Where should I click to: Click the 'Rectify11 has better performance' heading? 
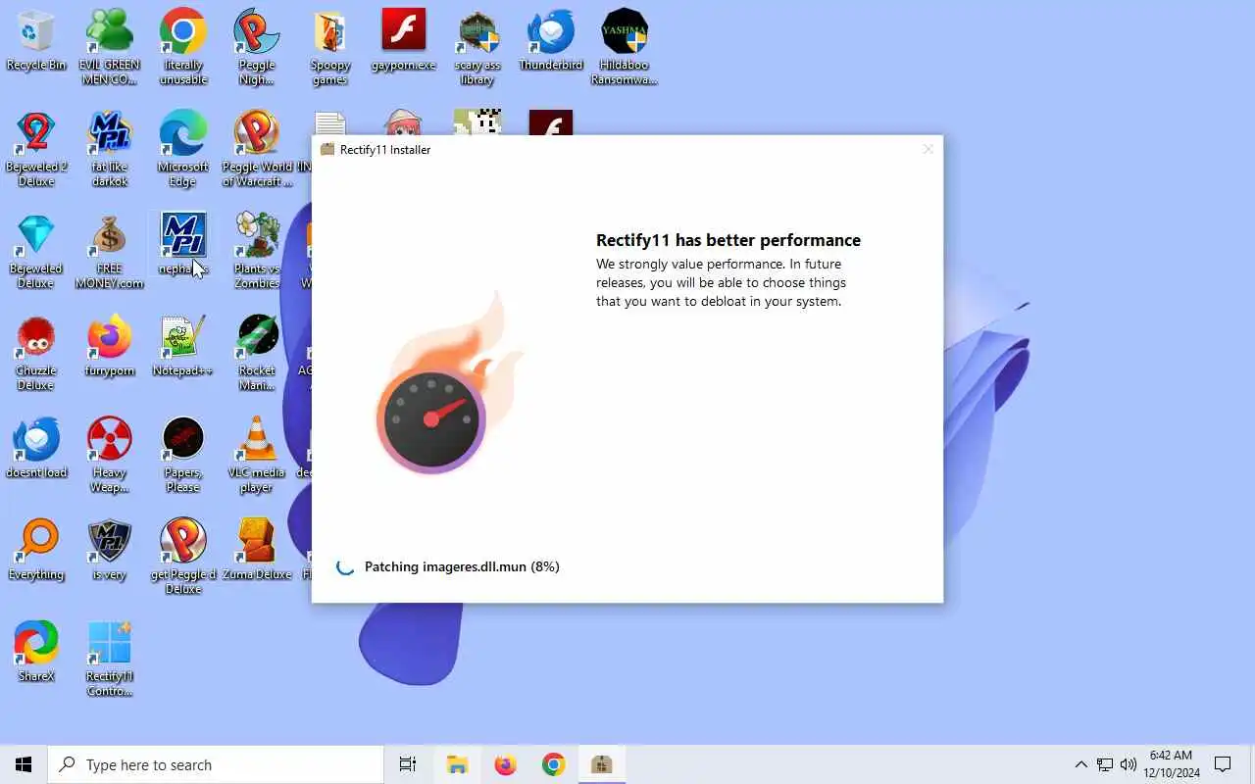728,240
